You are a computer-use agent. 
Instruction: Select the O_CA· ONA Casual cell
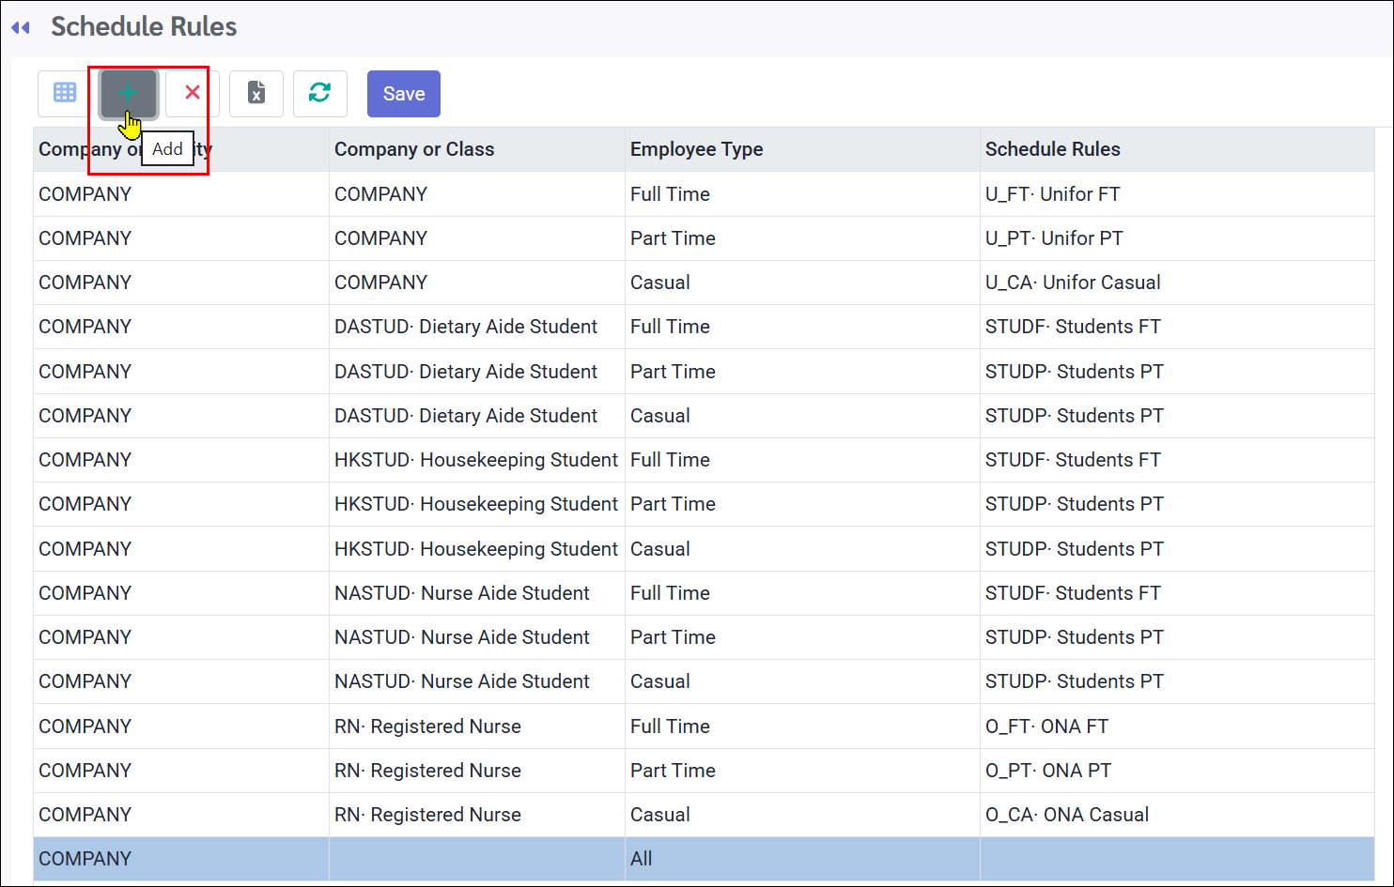[1177, 815]
